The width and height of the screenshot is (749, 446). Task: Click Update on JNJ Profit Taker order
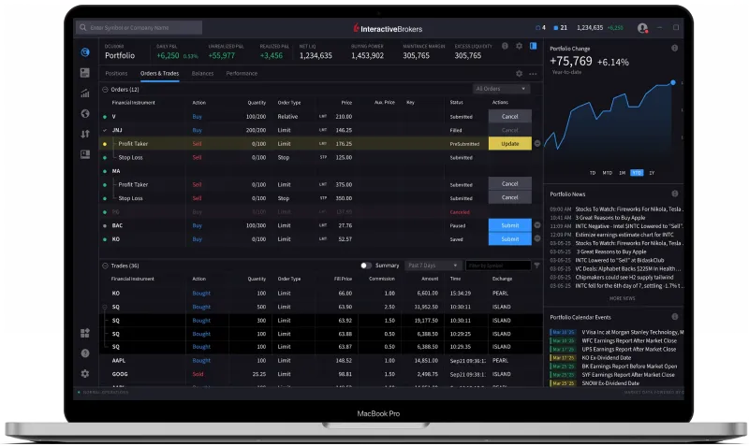point(509,144)
